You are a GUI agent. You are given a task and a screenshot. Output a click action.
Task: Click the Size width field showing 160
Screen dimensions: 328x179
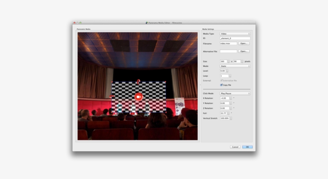pyautogui.click(x=224, y=62)
